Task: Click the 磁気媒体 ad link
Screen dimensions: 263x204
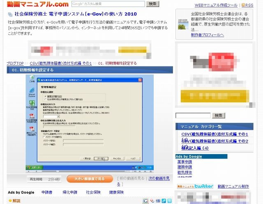Action: [x=185, y=172]
